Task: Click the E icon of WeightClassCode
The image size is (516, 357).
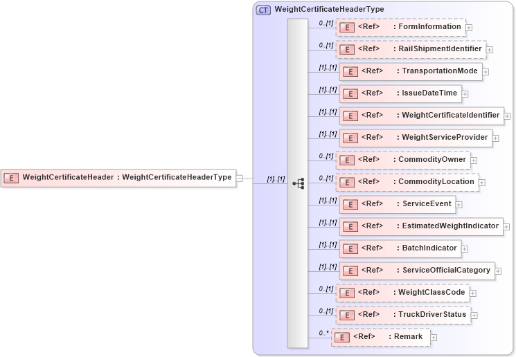Action: [347, 293]
